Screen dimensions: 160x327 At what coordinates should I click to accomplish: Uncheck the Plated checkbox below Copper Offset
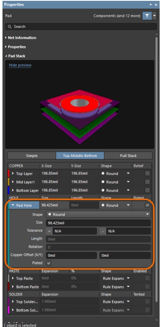49,263
